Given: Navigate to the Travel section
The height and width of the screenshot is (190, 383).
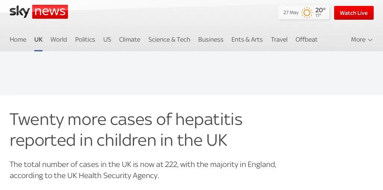Looking at the screenshot, I should (x=279, y=39).
